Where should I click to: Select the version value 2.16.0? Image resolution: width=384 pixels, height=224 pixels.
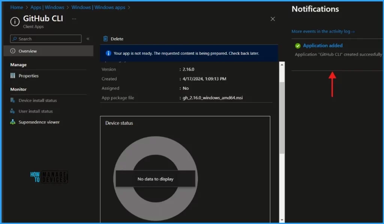coord(188,69)
